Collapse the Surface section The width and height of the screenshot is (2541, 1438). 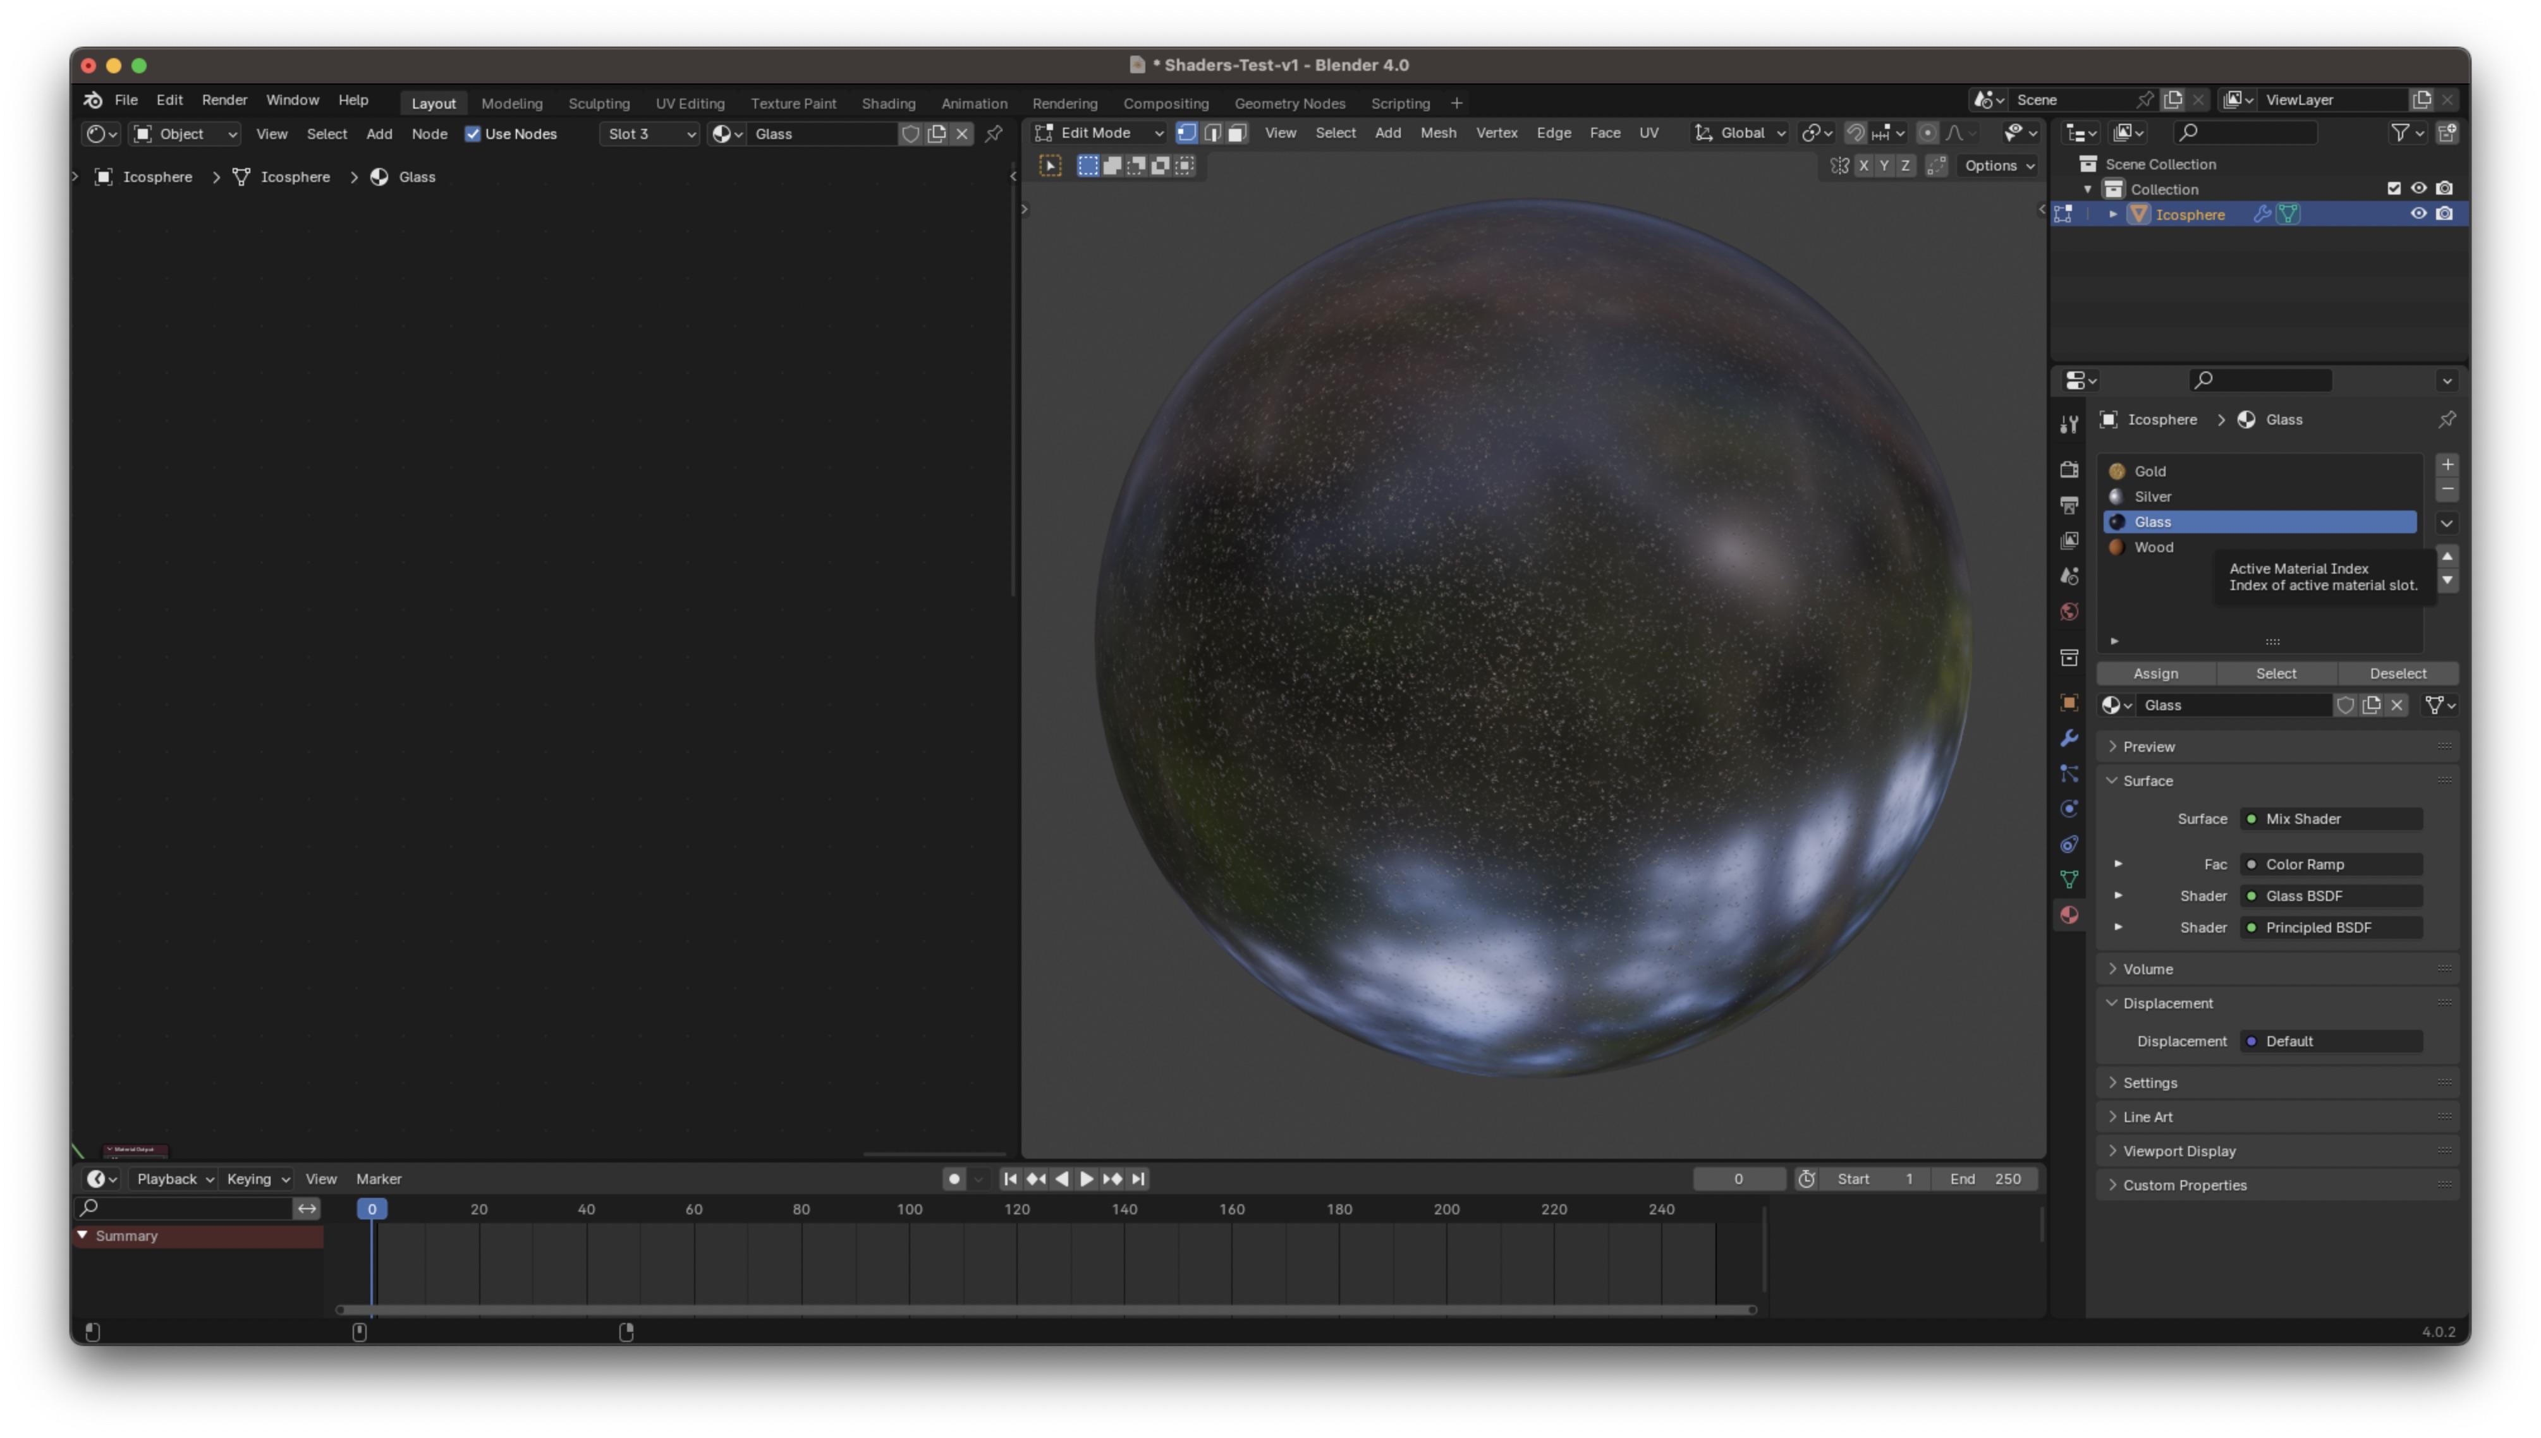point(2148,780)
